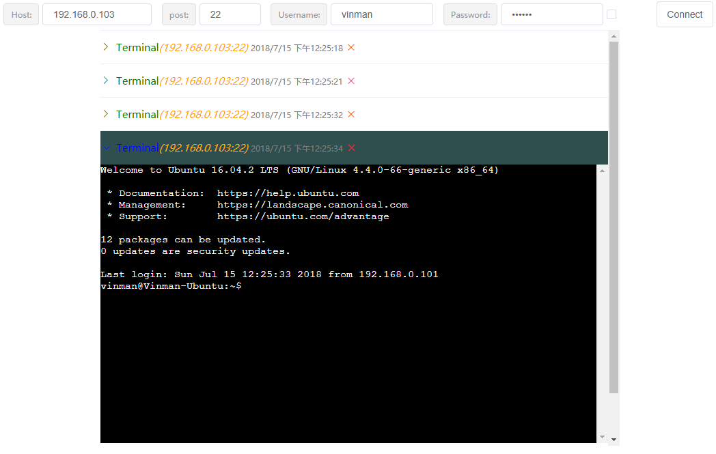
Task: Close the terminal session opened at 12:25:32
Action: [x=350, y=114]
